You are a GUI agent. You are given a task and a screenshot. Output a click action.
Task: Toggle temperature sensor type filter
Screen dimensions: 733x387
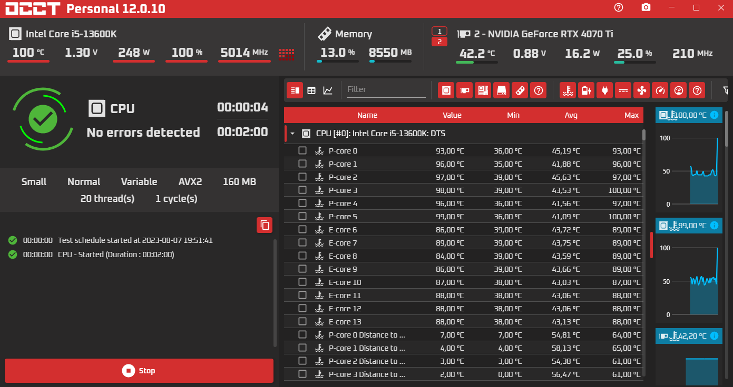pos(568,90)
